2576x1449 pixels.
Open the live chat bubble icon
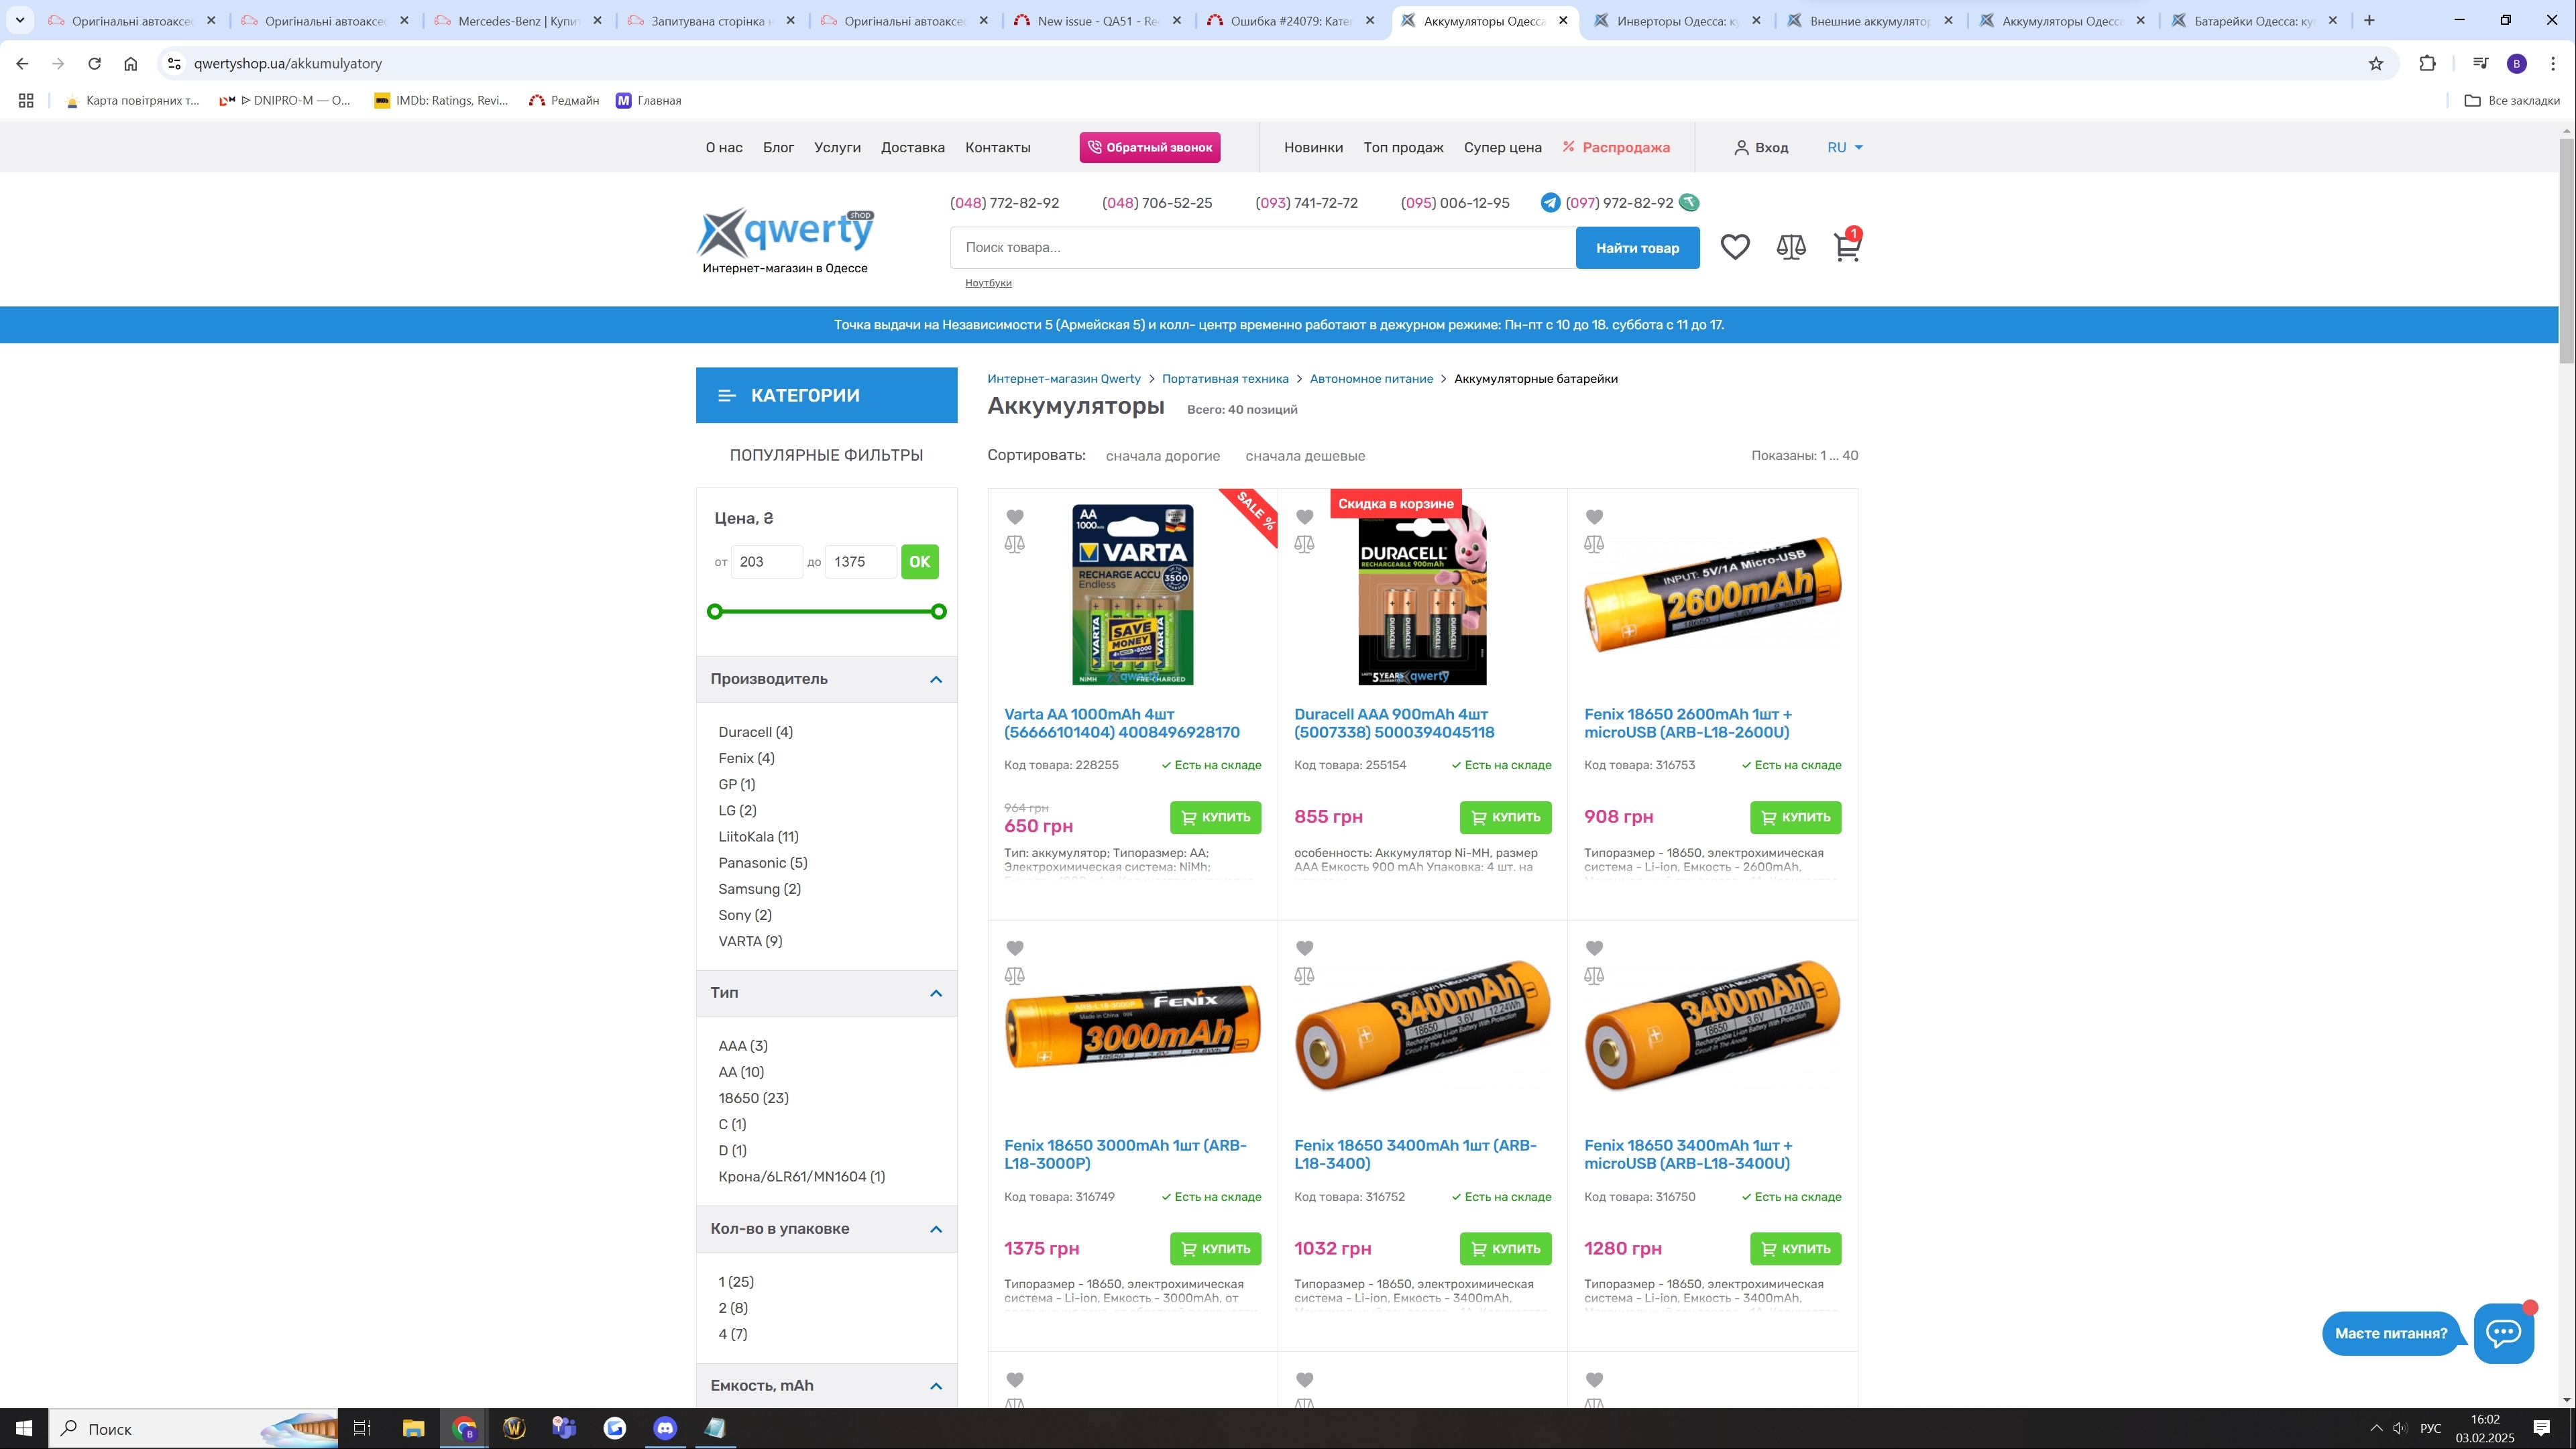[x=2503, y=1332]
